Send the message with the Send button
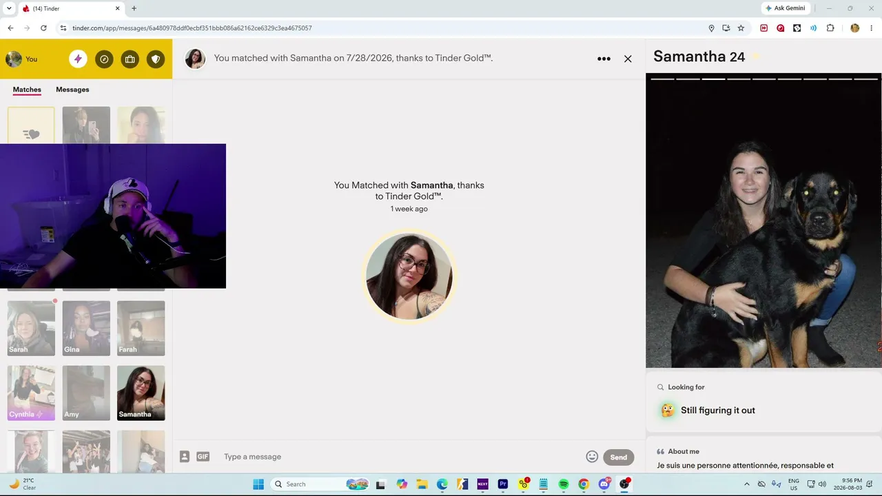This screenshot has width=882, height=496. click(618, 457)
